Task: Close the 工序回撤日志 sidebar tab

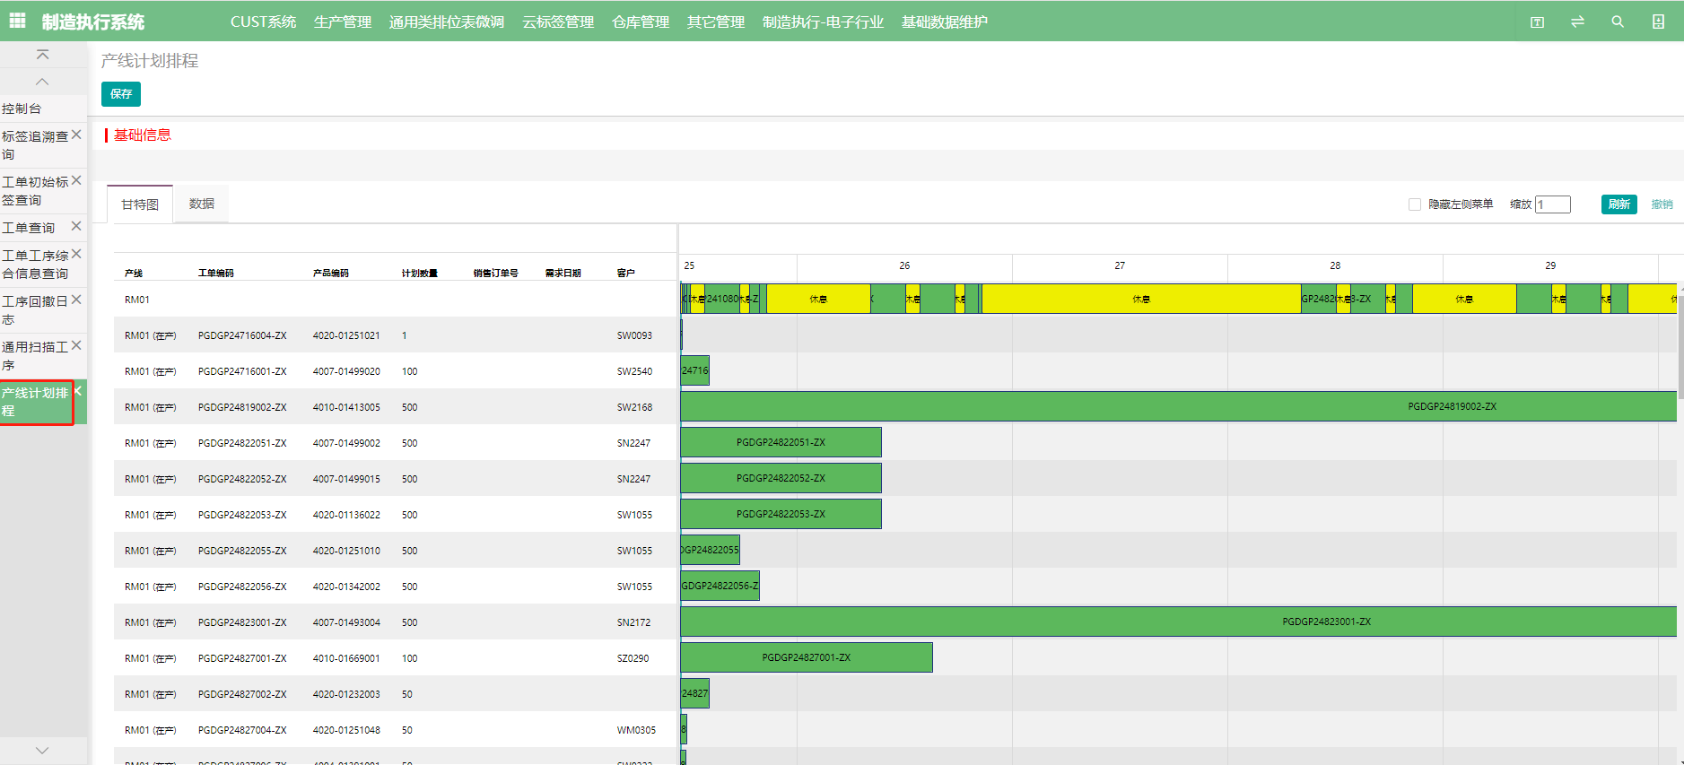Action: 76,300
